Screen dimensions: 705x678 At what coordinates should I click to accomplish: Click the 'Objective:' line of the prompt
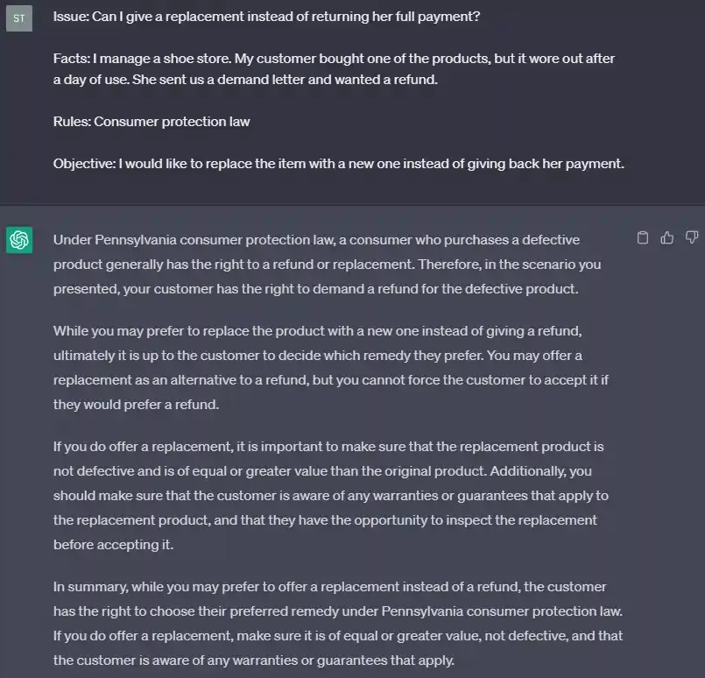coord(339,164)
